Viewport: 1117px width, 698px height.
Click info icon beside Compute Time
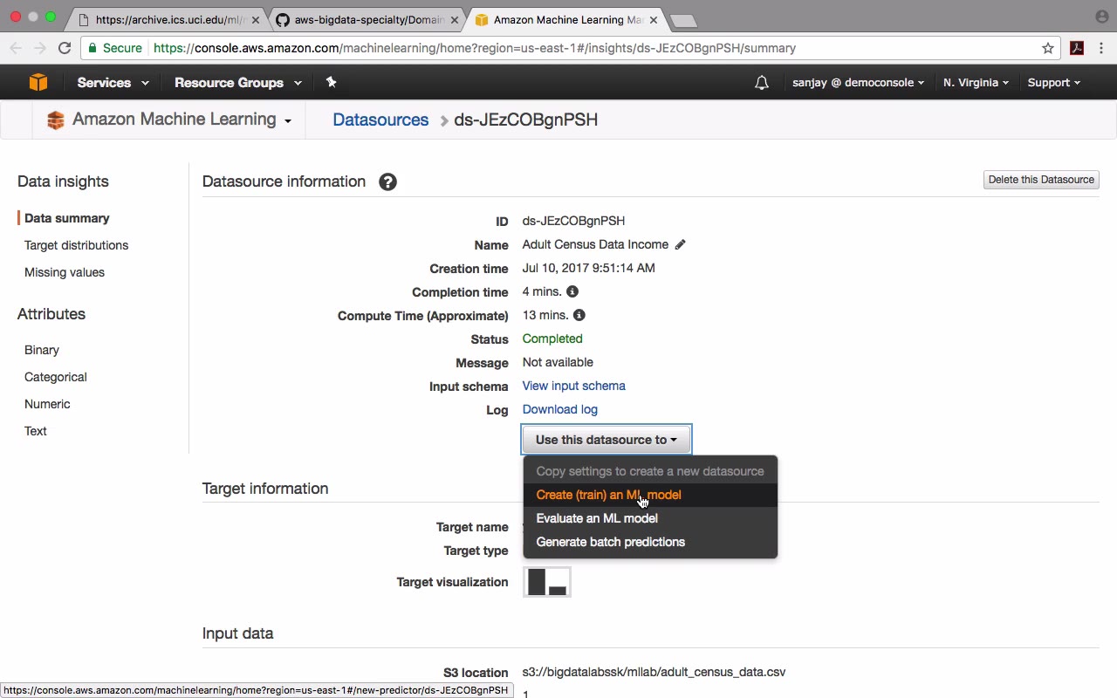click(579, 315)
